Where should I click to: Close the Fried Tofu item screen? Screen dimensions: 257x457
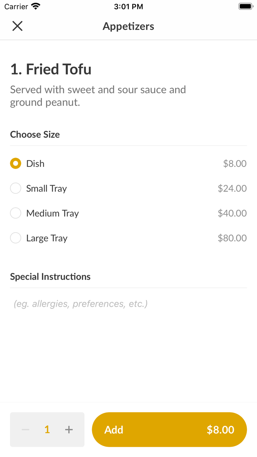coord(17,26)
